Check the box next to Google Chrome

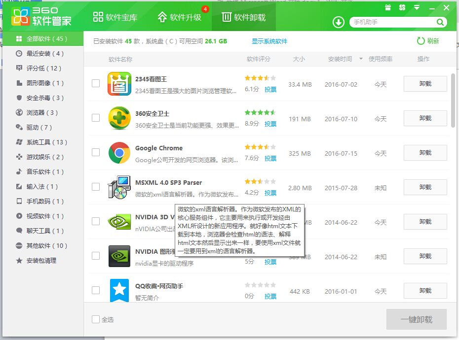point(95,153)
